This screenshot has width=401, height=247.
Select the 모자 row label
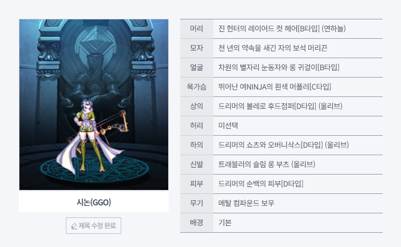click(196, 48)
